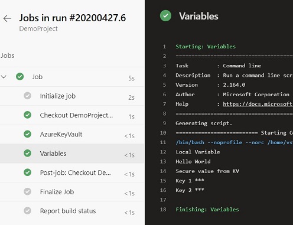Open Post-job: Checkout step
This screenshot has height=225, width=293.
(72, 172)
